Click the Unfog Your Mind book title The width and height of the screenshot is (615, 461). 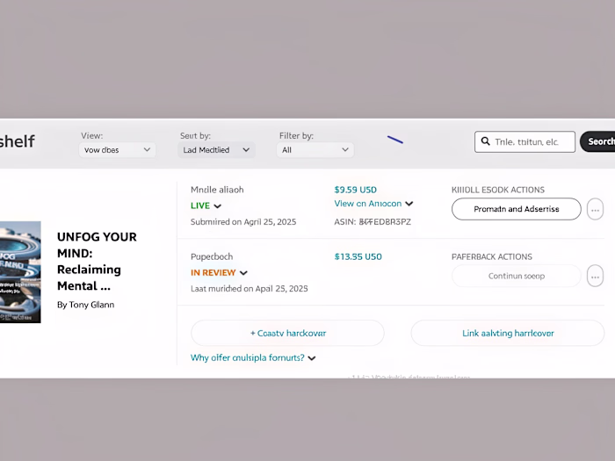pyautogui.click(x=97, y=261)
